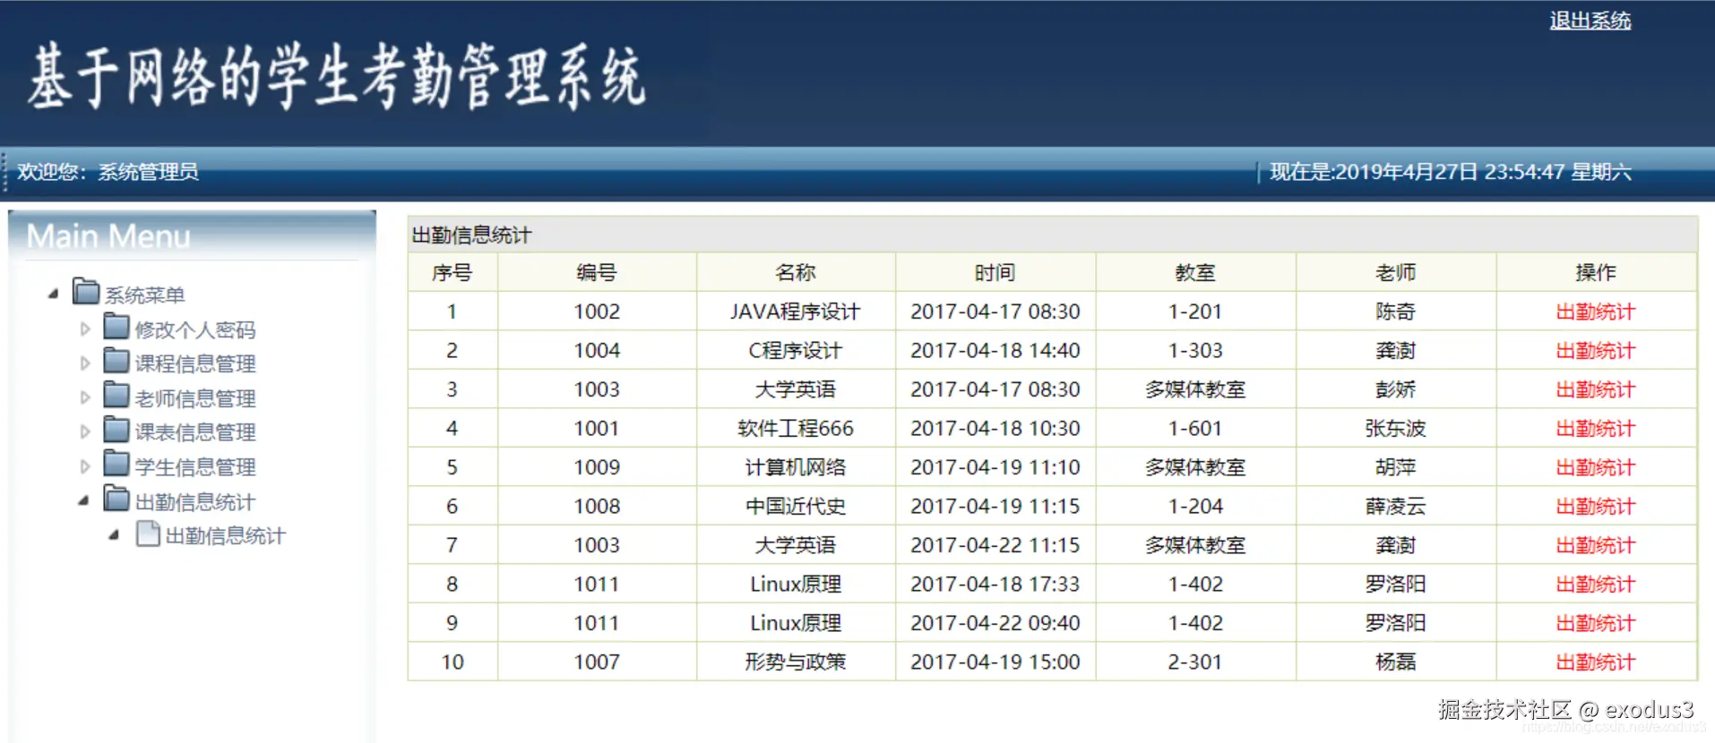The height and width of the screenshot is (743, 1715).
Task: Click course number 1009 cell
Action: [x=597, y=467]
